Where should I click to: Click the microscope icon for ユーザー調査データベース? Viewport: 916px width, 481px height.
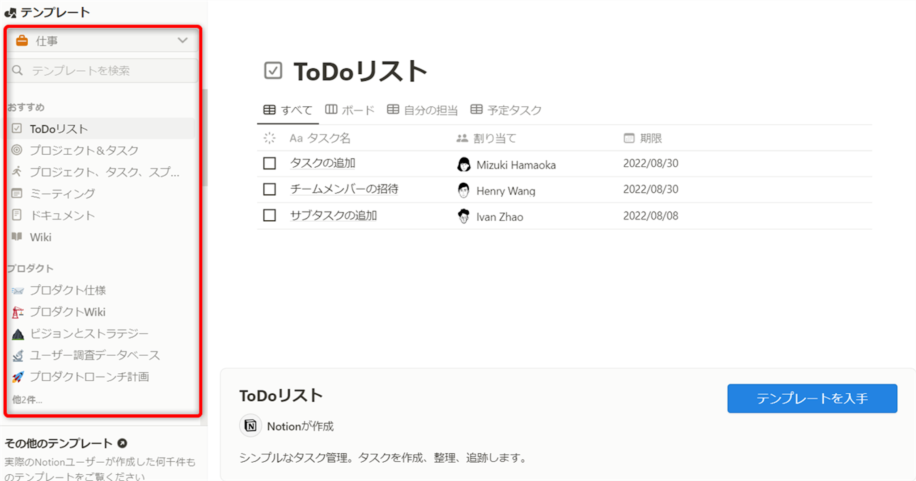click(x=18, y=356)
